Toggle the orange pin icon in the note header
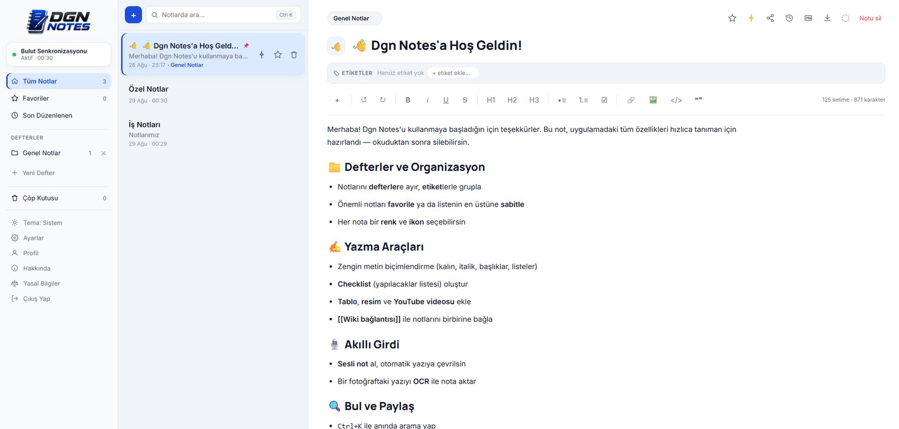The image size is (899, 429). [751, 18]
